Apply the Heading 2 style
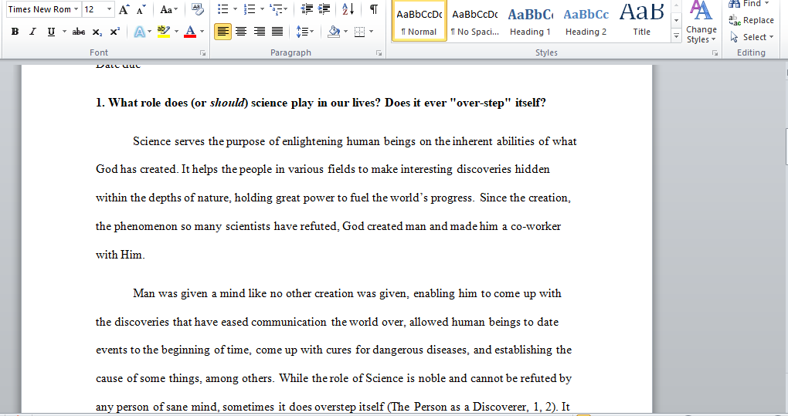This screenshot has height=416, width=788. (586, 20)
